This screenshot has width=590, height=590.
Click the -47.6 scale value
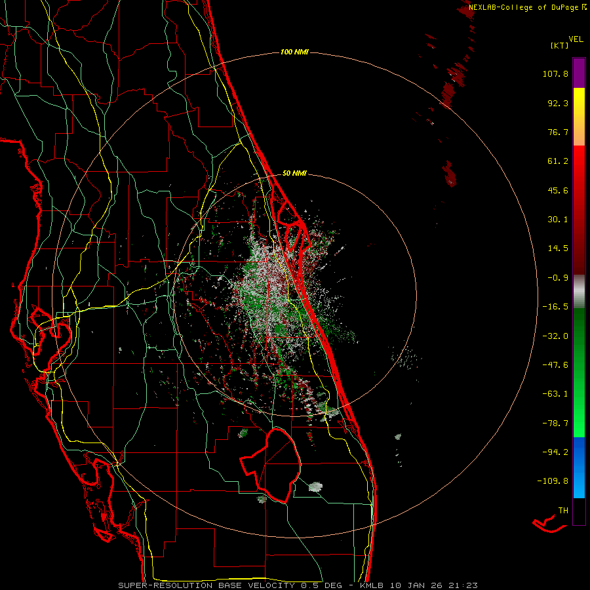(x=555, y=365)
